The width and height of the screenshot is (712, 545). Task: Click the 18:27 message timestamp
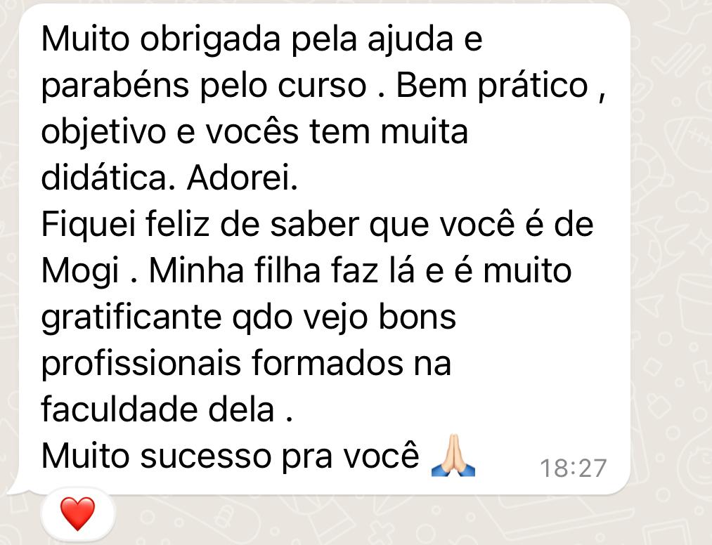[x=573, y=468]
